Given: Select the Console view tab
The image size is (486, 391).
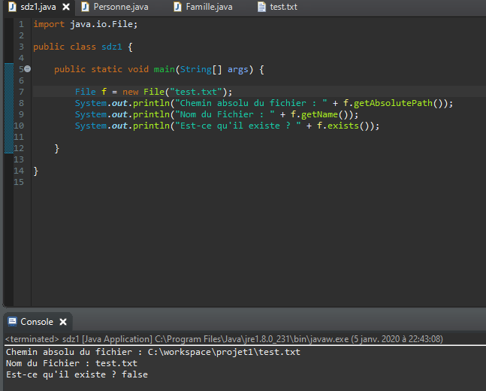Looking at the screenshot, I should coord(37,322).
